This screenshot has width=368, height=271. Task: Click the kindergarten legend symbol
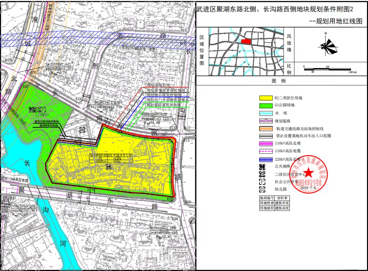262,189
